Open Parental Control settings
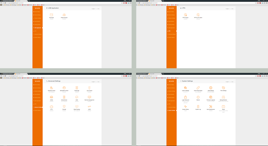This screenshot has width=268, height=146. (x=52, y=88)
